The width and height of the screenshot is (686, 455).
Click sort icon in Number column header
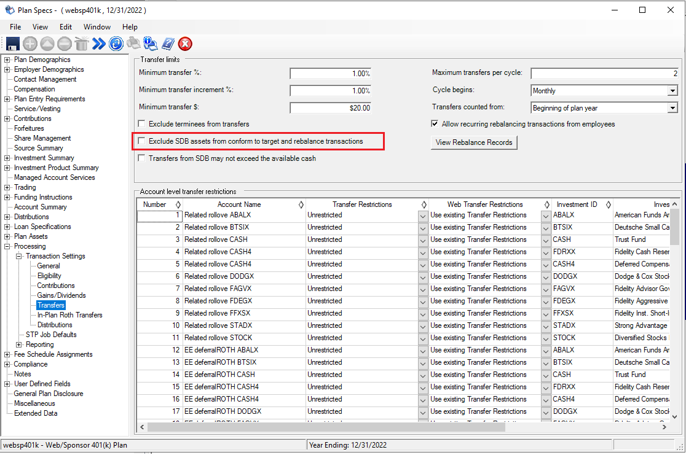pyautogui.click(x=178, y=204)
